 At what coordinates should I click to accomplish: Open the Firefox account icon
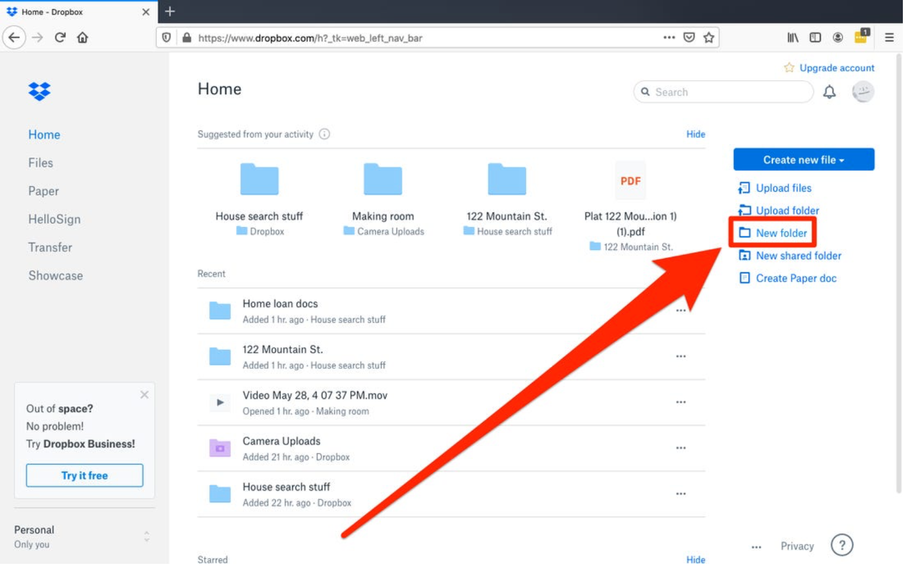click(x=838, y=38)
